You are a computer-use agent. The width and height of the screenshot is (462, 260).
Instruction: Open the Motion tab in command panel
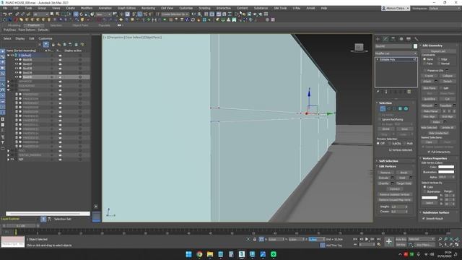pyautogui.click(x=401, y=39)
